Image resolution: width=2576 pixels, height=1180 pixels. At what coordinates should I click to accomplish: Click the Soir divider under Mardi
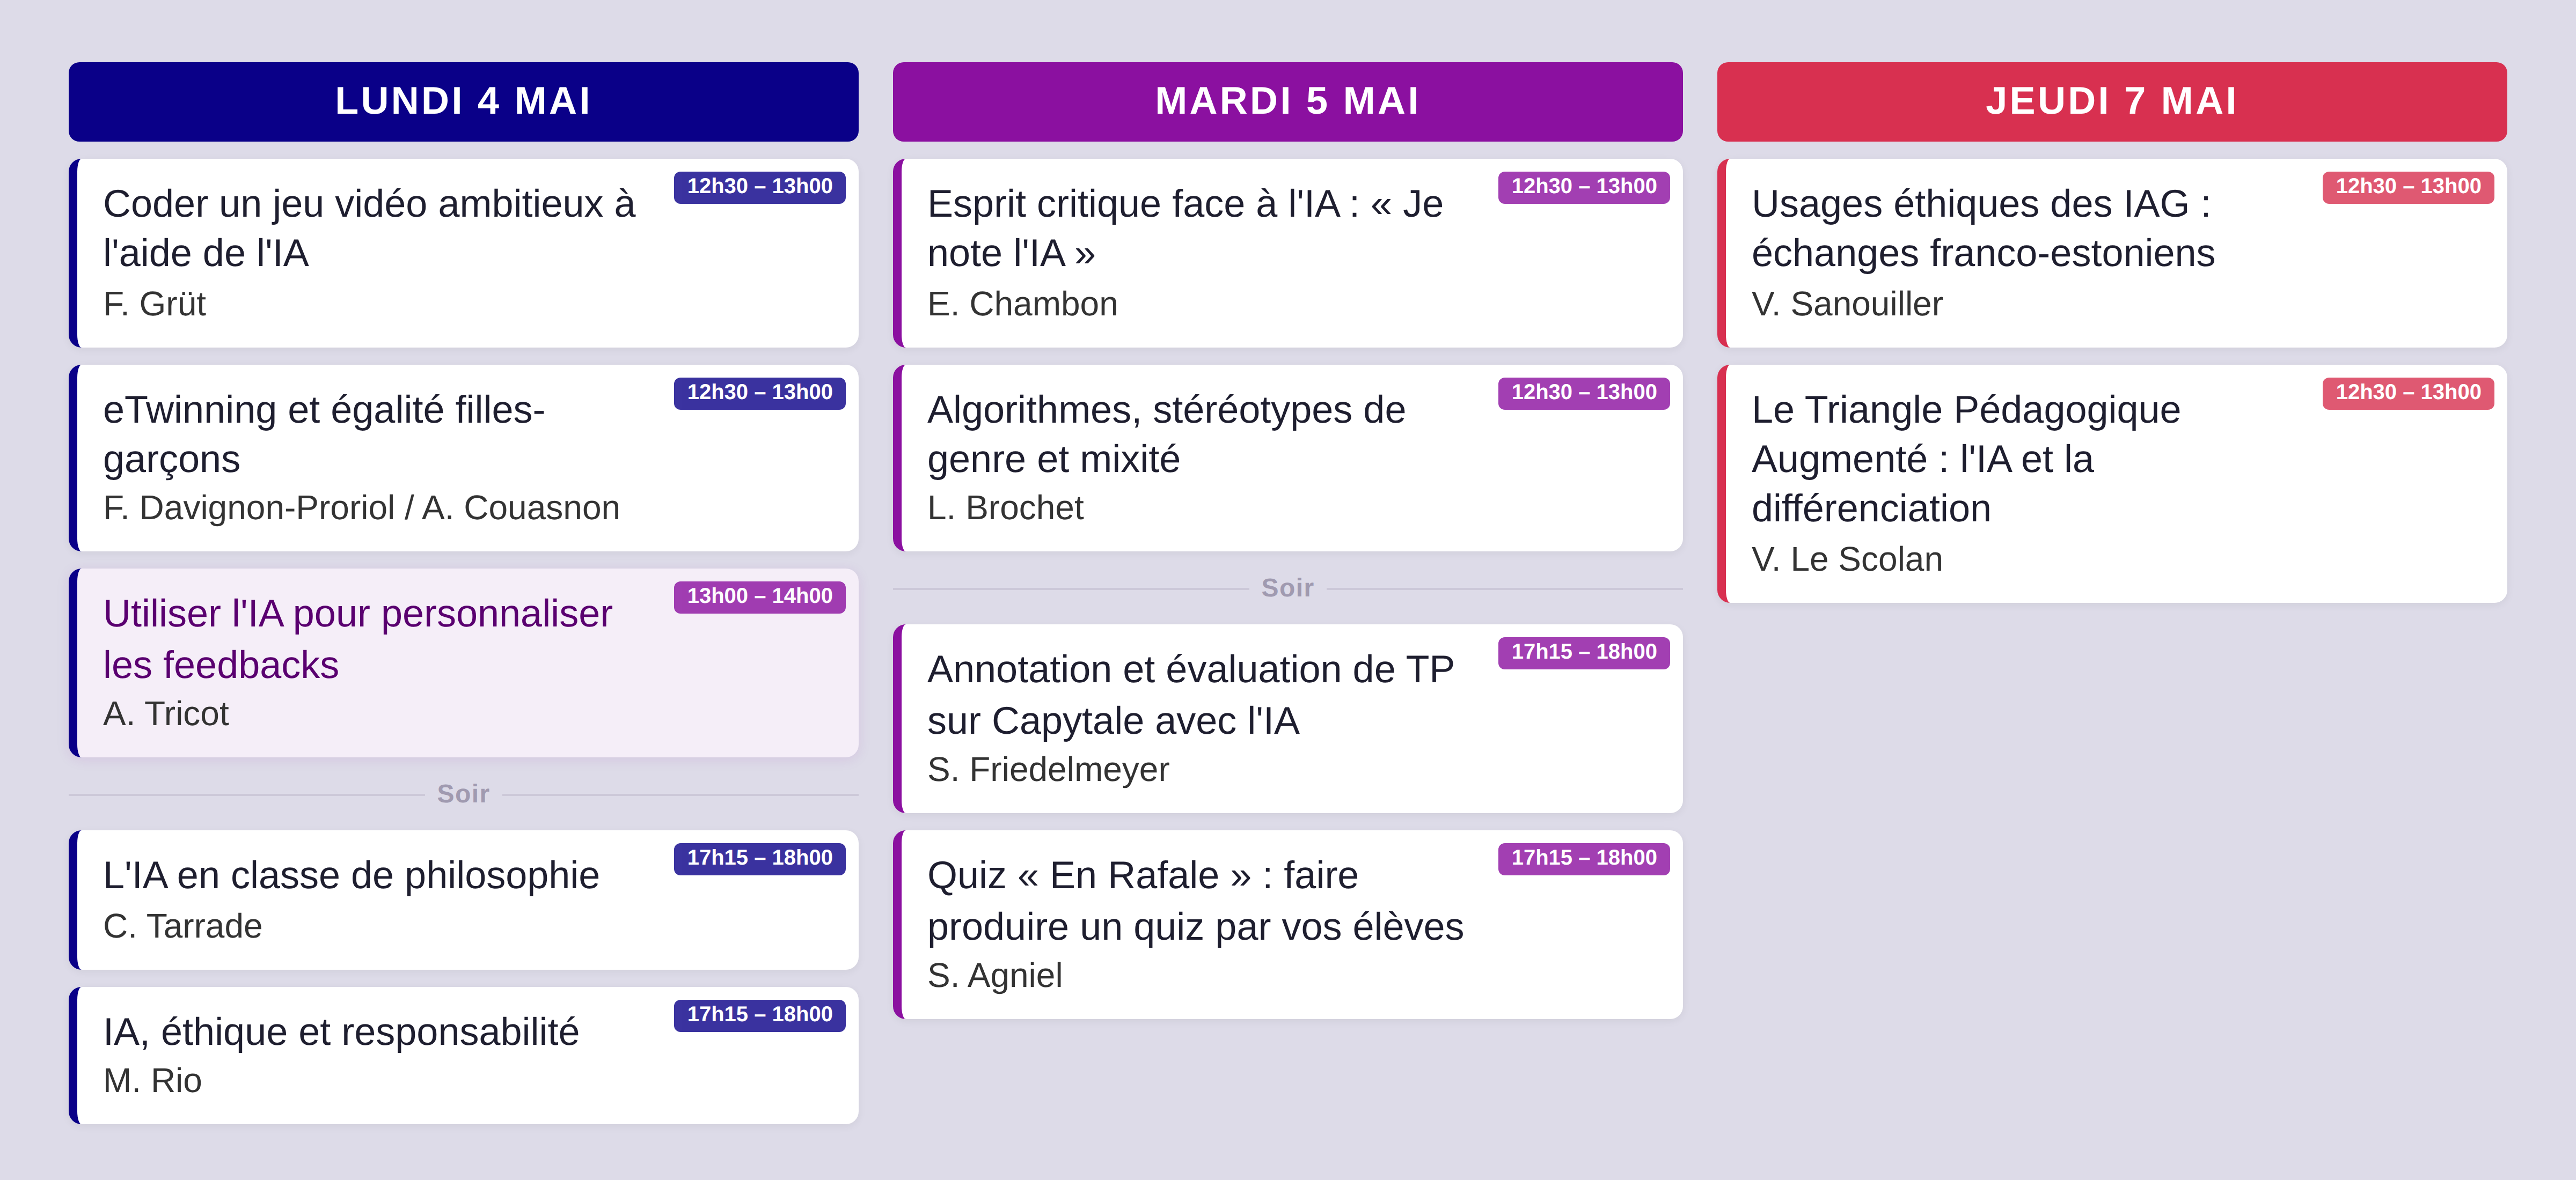[x=1287, y=588]
